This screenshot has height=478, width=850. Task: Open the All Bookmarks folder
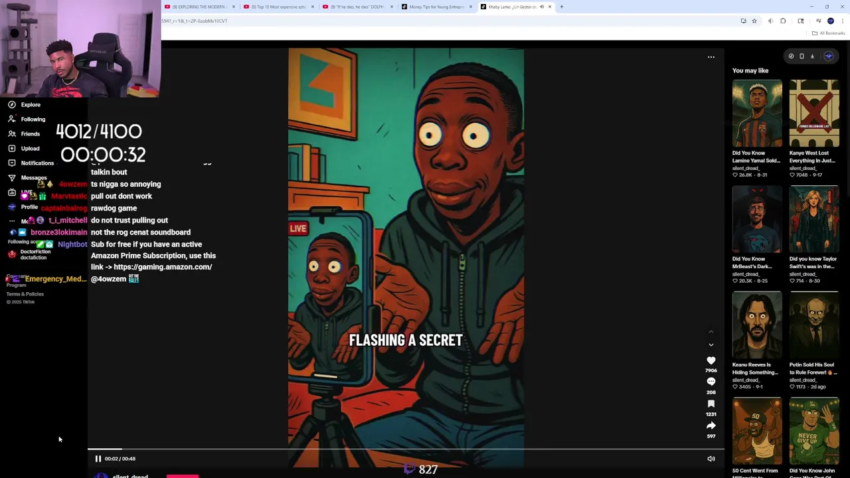[x=827, y=33]
